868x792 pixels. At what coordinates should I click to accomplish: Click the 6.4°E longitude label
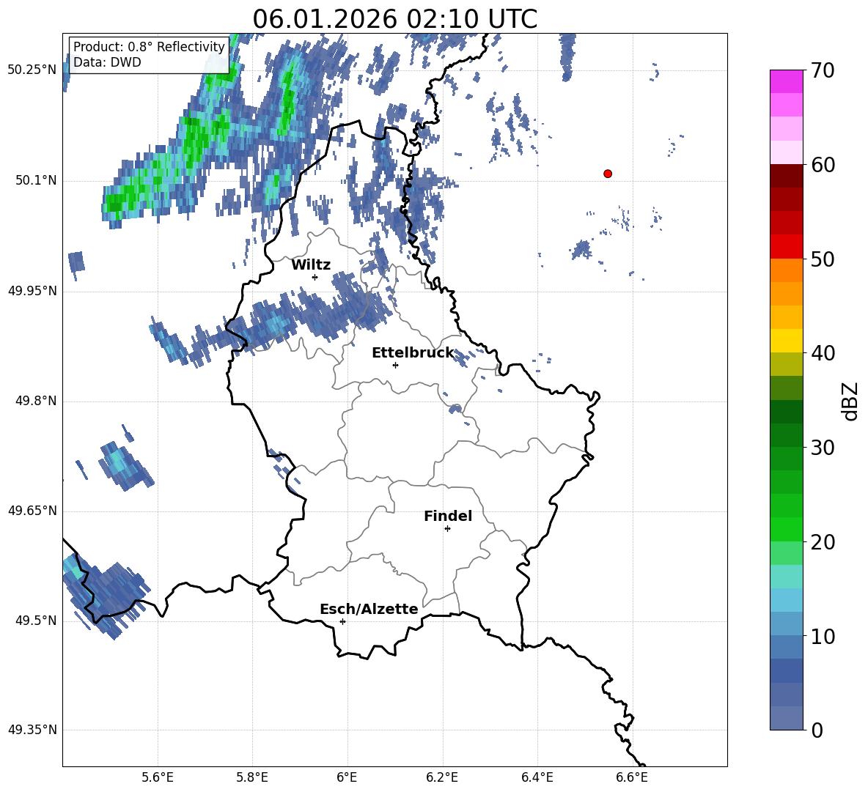point(537,777)
